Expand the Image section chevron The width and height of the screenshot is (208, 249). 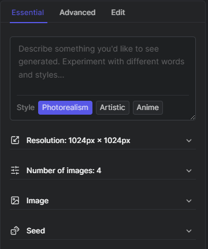(189, 201)
